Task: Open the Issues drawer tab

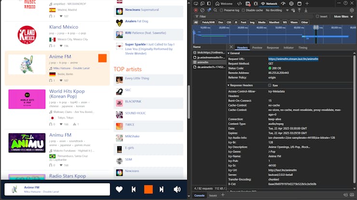Action: tap(213, 196)
